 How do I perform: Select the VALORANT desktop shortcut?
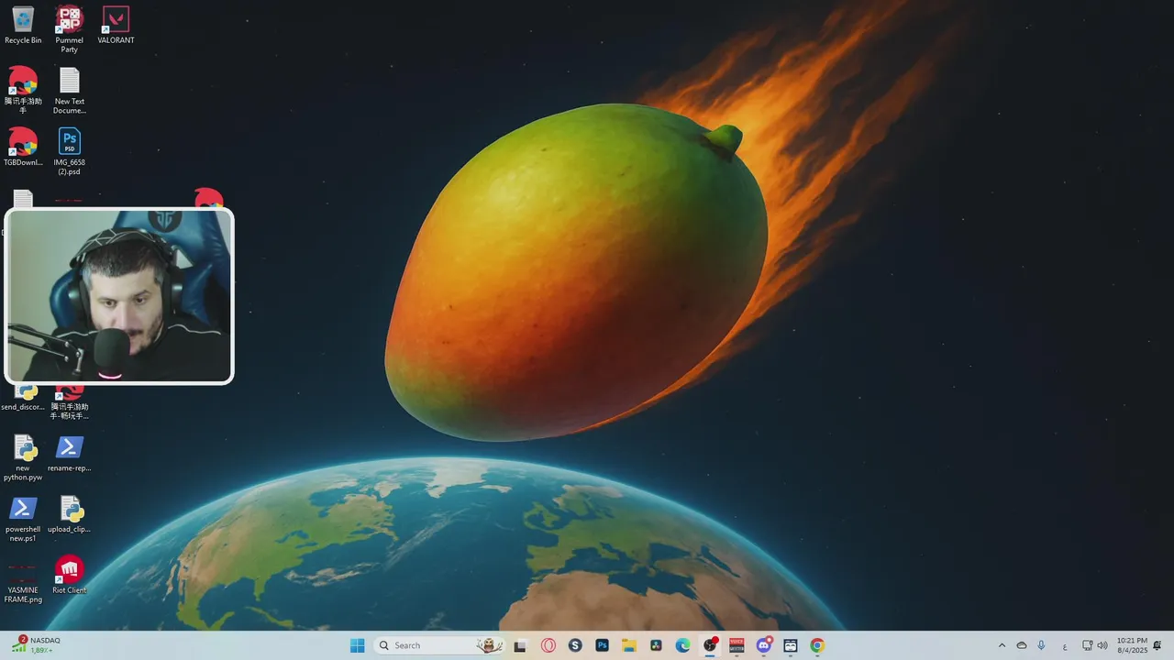tap(116, 26)
